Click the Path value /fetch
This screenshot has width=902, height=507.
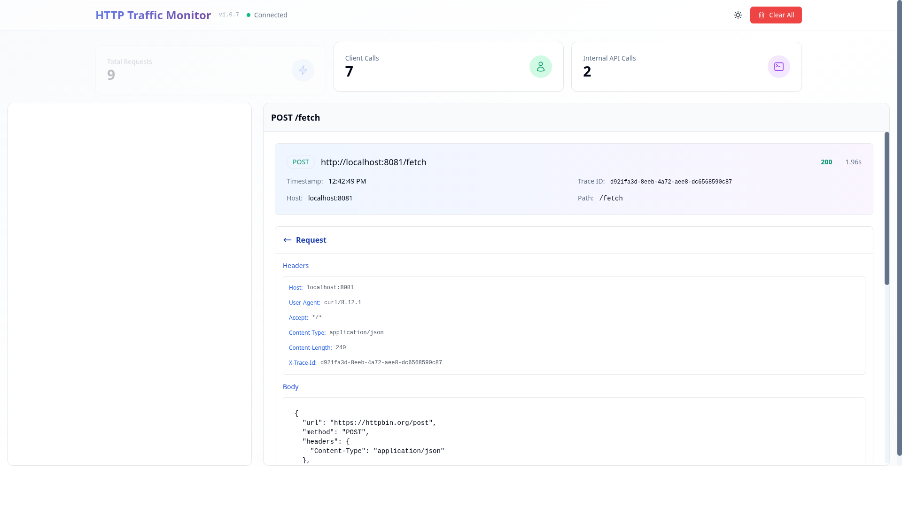[611, 199]
